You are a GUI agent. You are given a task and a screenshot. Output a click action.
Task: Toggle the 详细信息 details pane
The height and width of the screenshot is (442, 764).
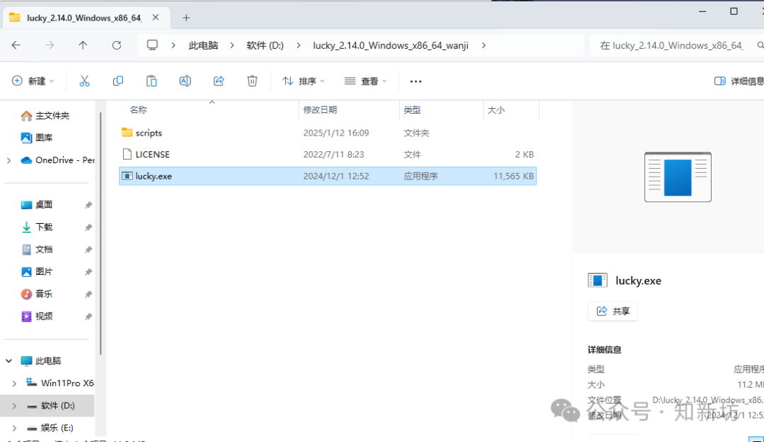[739, 81]
